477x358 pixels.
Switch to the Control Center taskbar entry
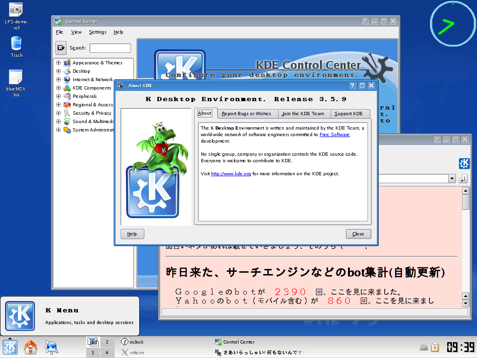pyautogui.click(x=235, y=342)
